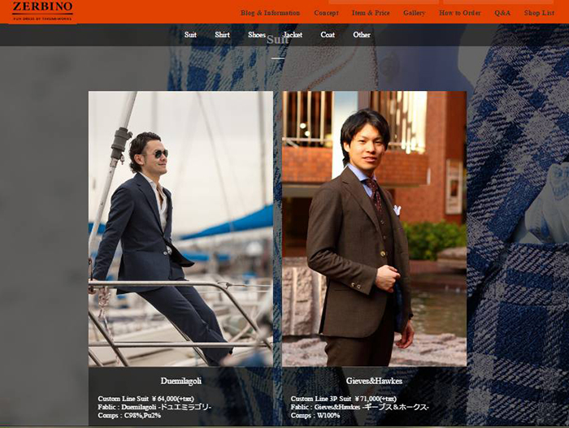
Task: Open the Blog & Information page
Action: pyautogui.click(x=270, y=13)
